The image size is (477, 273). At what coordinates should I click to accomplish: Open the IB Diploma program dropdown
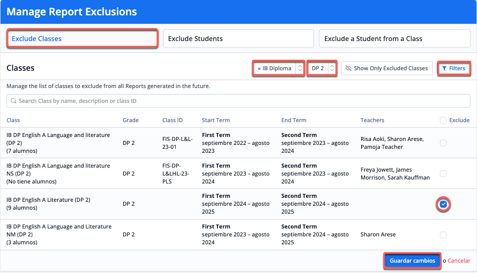click(x=277, y=68)
